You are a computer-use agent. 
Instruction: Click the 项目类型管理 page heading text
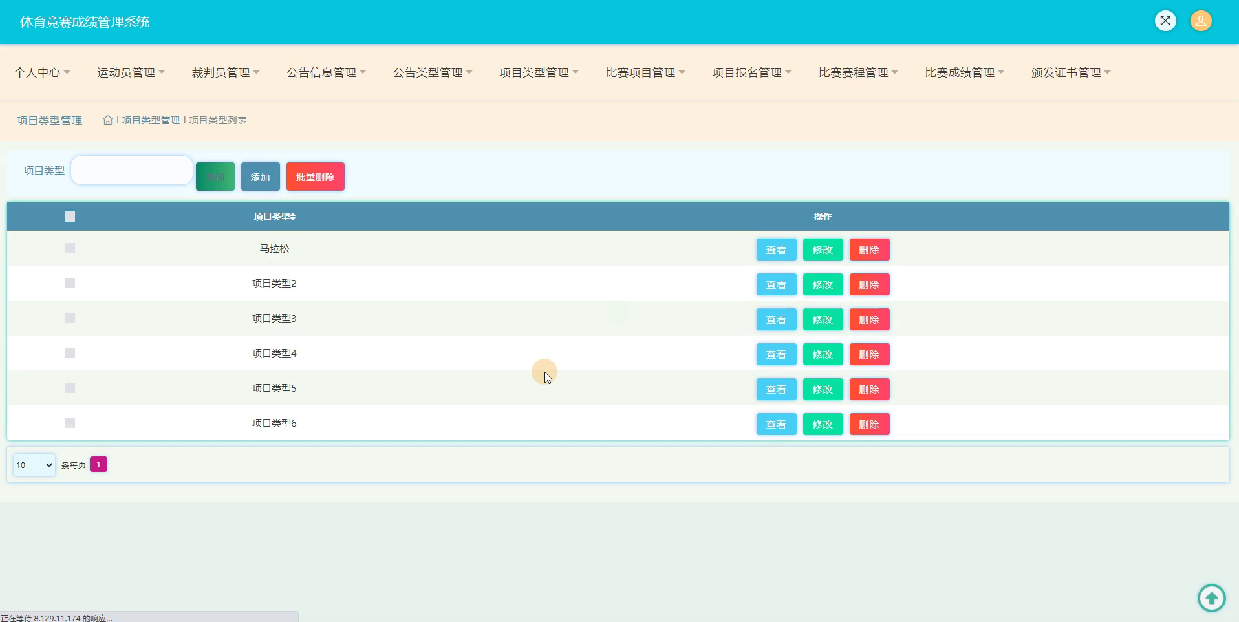(50, 120)
